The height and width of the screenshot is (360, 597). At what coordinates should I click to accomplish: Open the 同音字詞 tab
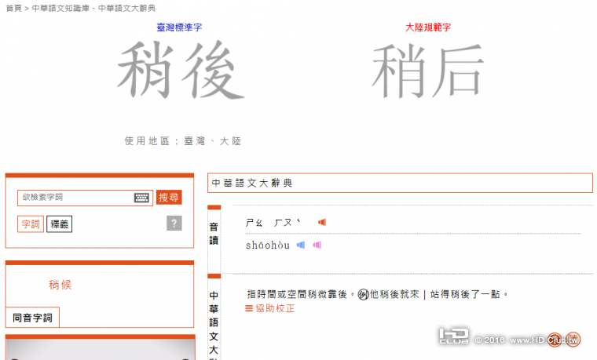(32, 318)
